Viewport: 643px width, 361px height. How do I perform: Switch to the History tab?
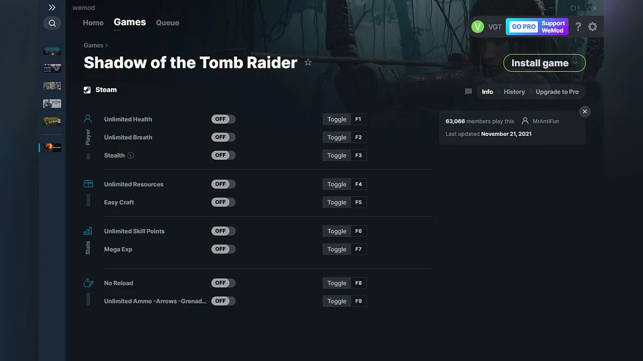pyautogui.click(x=514, y=91)
